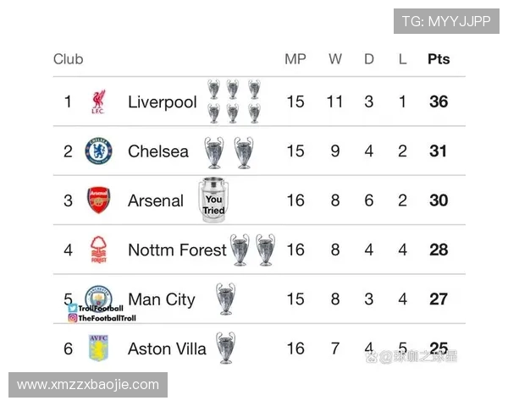
Task: Click the Manchester City crest
Action: (x=98, y=296)
